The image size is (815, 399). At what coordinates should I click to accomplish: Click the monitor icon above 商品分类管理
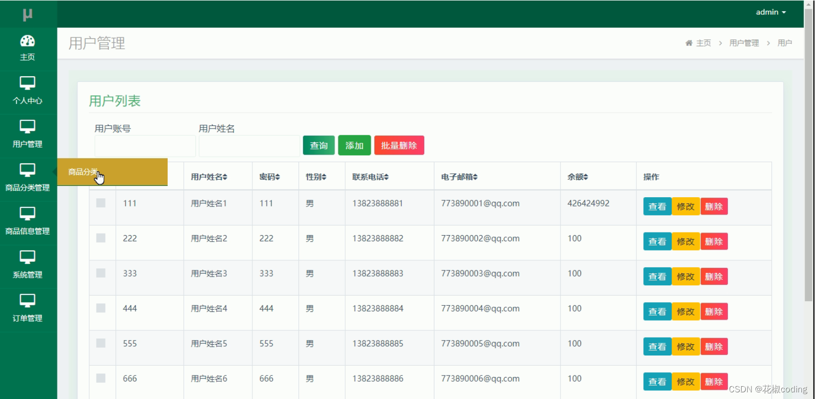pyautogui.click(x=28, y=170)
